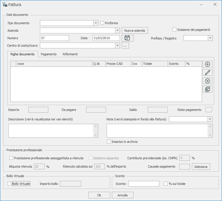Expand the Prefisso / Registro dropdown
Viewport: 222px width, 201px height.
(x=210, y=38)
